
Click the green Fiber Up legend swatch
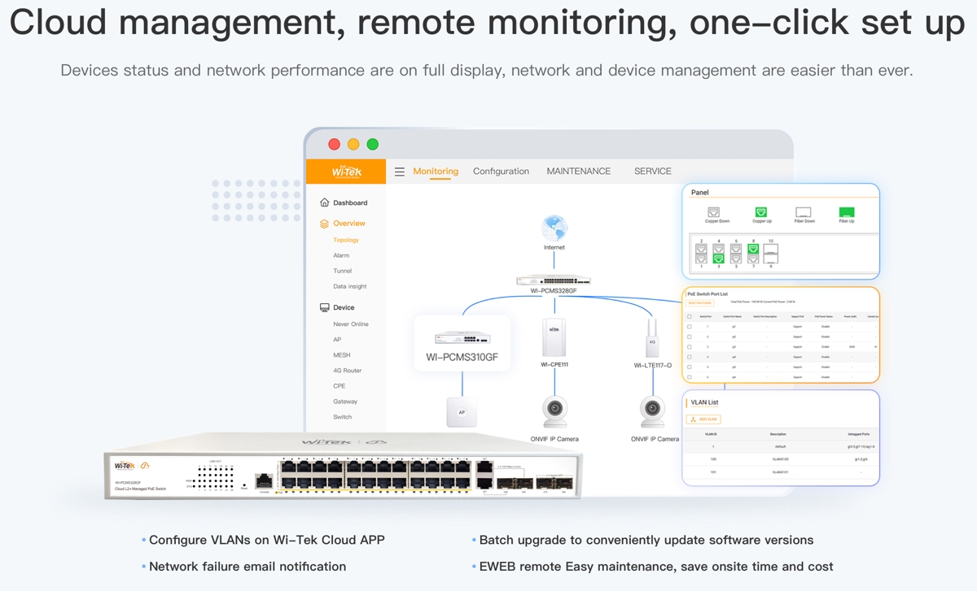[x=846, y=212]
